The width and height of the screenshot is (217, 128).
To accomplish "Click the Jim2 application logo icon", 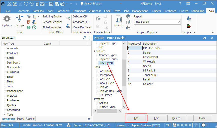I will point(3,4).
